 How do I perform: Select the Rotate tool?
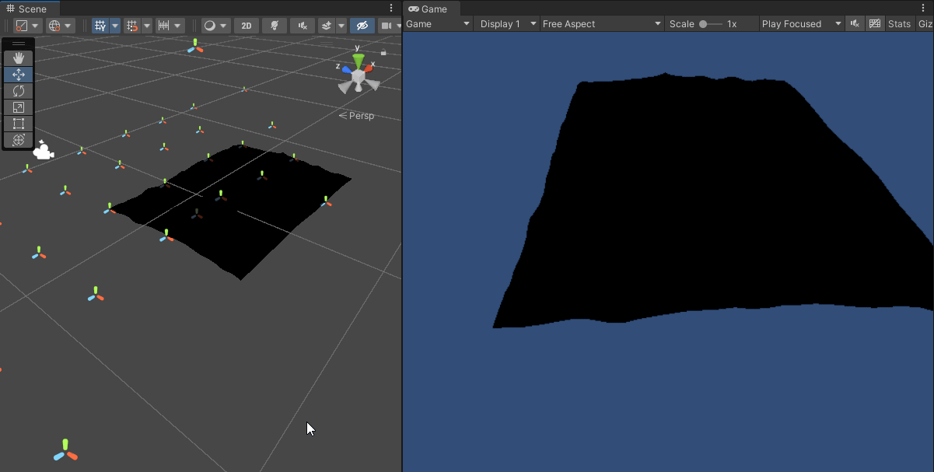coord(18,91)
